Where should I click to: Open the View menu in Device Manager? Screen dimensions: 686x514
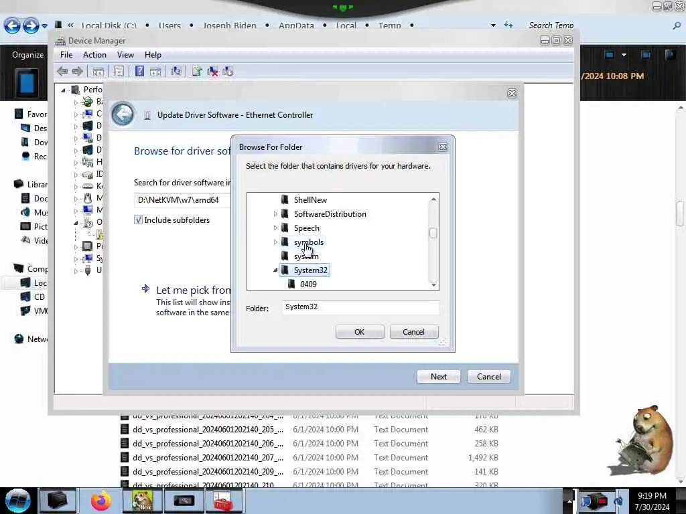point(125,55)
